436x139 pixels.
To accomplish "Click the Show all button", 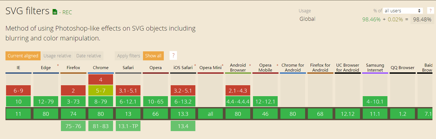I will [153, 56].
